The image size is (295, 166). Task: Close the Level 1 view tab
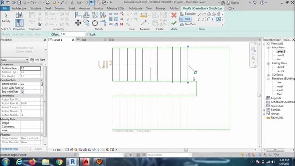click(73, 40)
